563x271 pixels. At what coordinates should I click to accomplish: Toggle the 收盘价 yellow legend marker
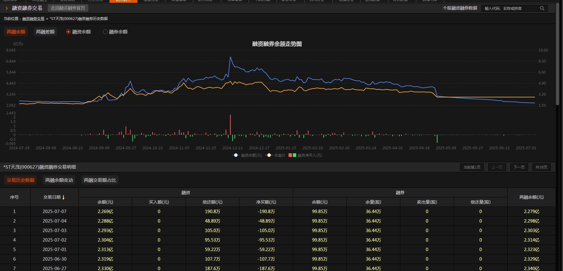tap(269, 155)
